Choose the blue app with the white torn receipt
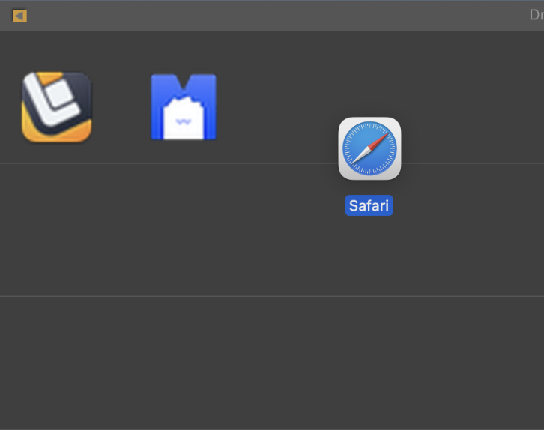544x430 pixels. tap(184, 107)
